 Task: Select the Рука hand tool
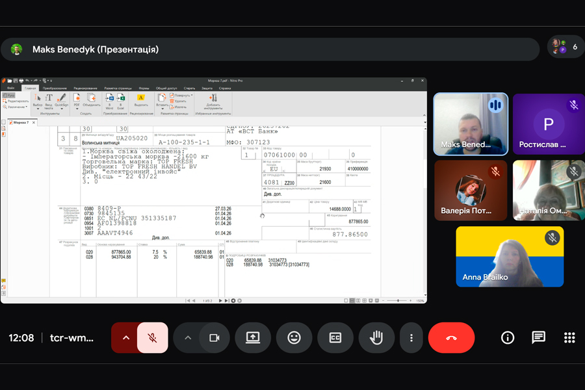click(x=9, y=96)
